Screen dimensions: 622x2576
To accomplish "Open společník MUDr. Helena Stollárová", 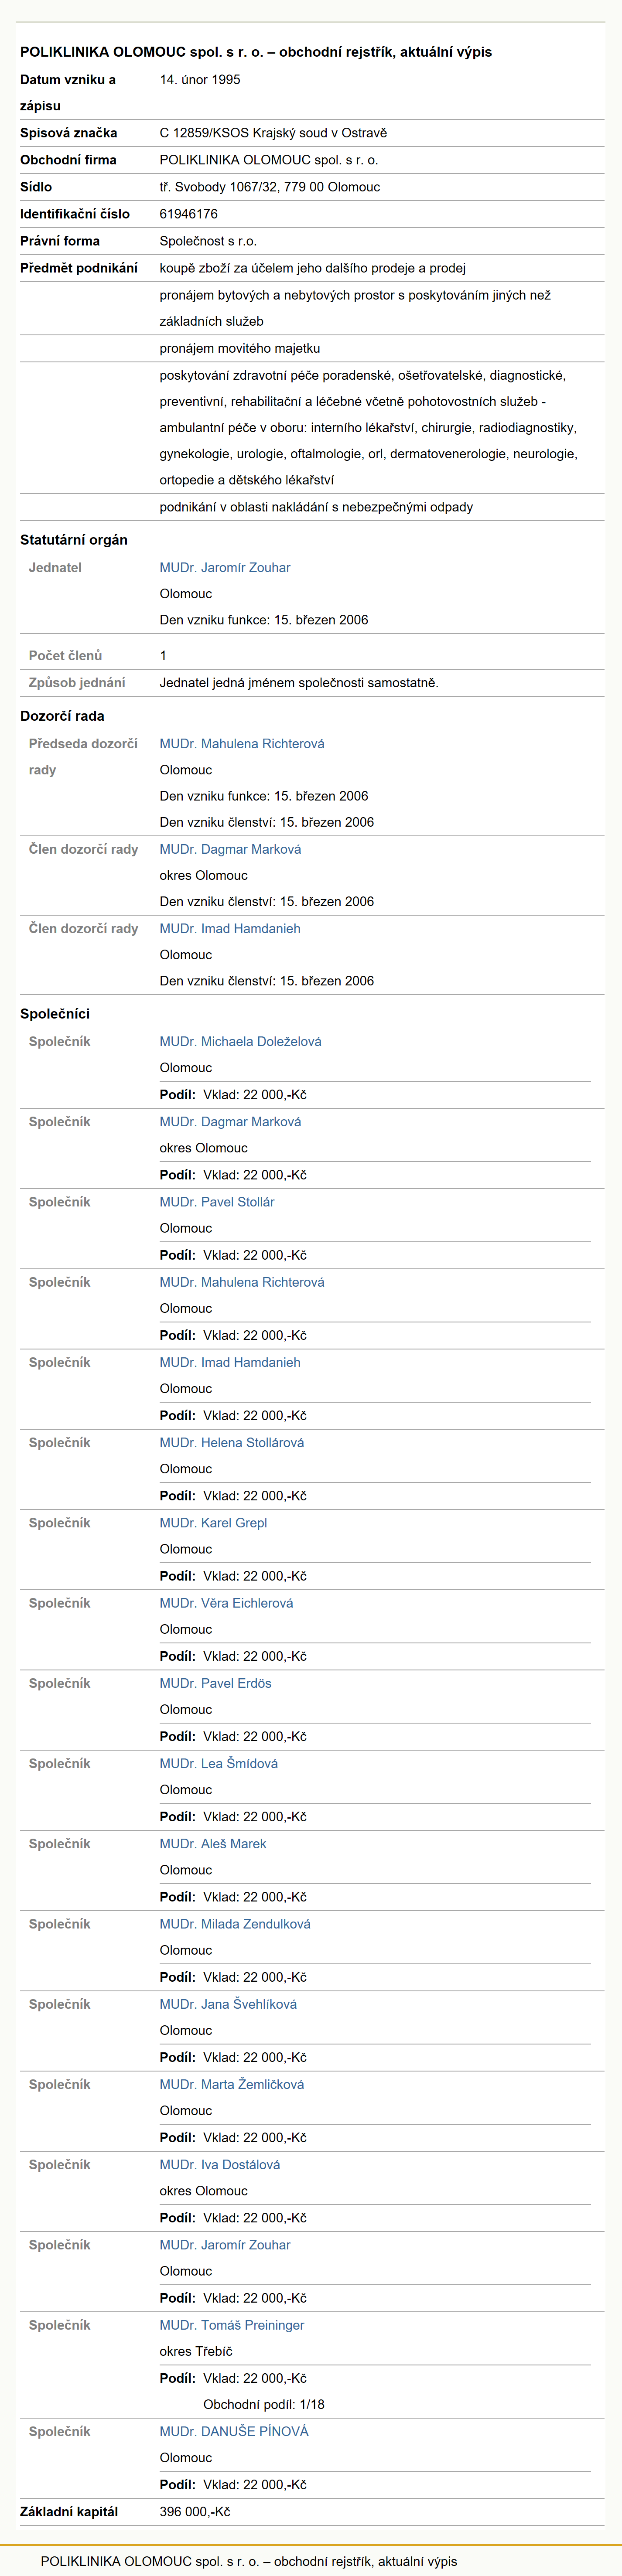I will 232,1442.
